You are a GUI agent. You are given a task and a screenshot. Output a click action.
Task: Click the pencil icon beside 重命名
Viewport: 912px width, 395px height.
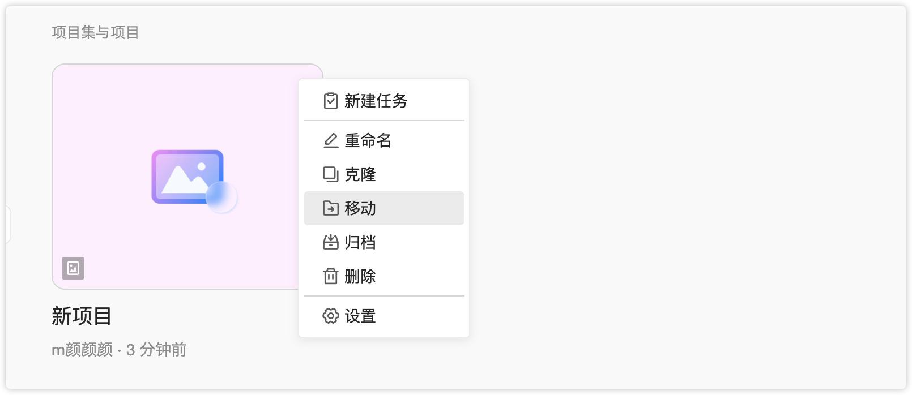tap(330, 140)
